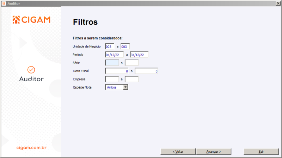Open the Espécie Nota dropdown arrow
The width and height of the screenshot is (282, 158).
(x=125, y=87)
